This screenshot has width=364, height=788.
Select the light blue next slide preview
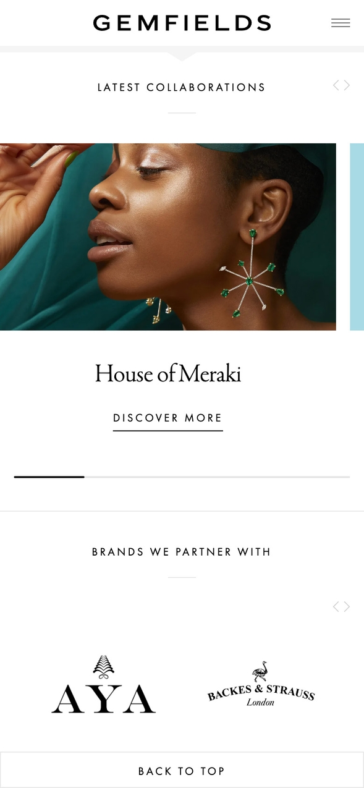coord(357,237)
